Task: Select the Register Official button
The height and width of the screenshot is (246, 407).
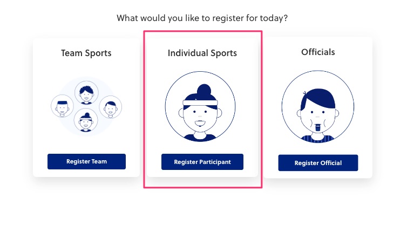Action: [318, 163]
